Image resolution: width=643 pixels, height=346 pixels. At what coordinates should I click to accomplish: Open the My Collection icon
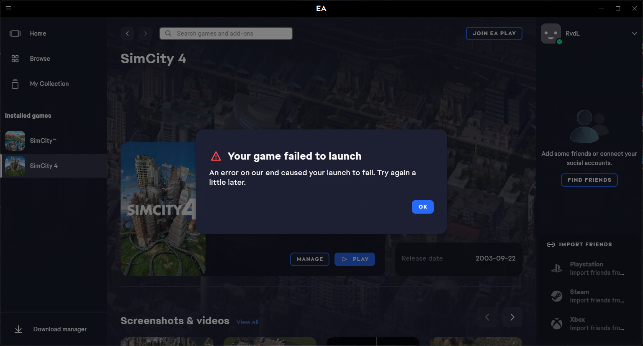click(x=15, y=84)
